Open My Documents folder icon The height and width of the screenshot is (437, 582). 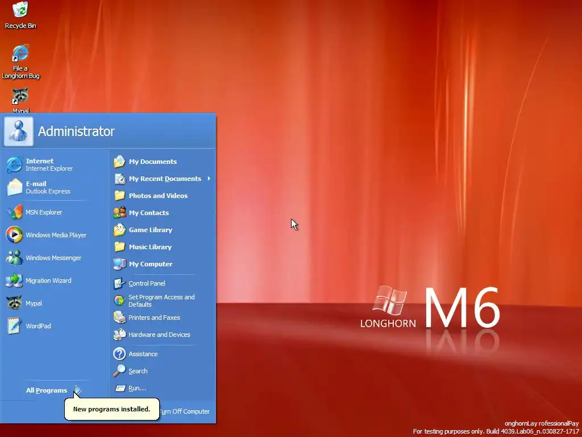pos(119,162)
